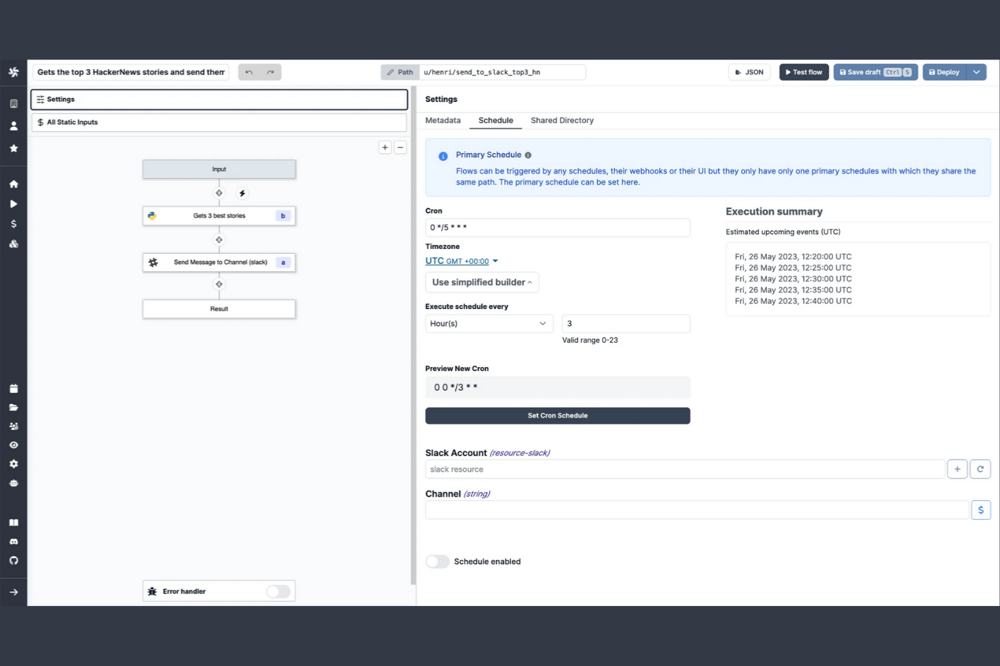
Task: Click the Test flow button
Action: point(804,72)
